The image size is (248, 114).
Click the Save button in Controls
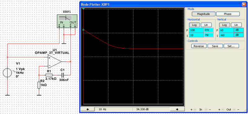[215, 46]
